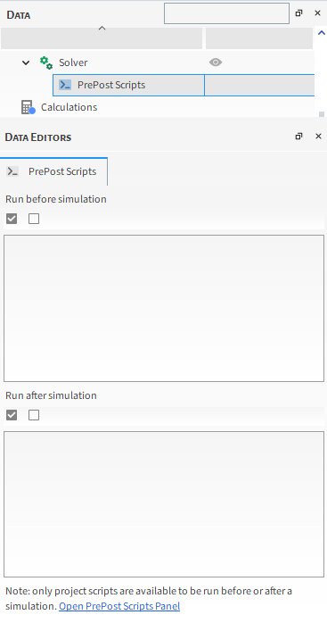Collapse the Solver tree node chevron

tap(26, 62)
